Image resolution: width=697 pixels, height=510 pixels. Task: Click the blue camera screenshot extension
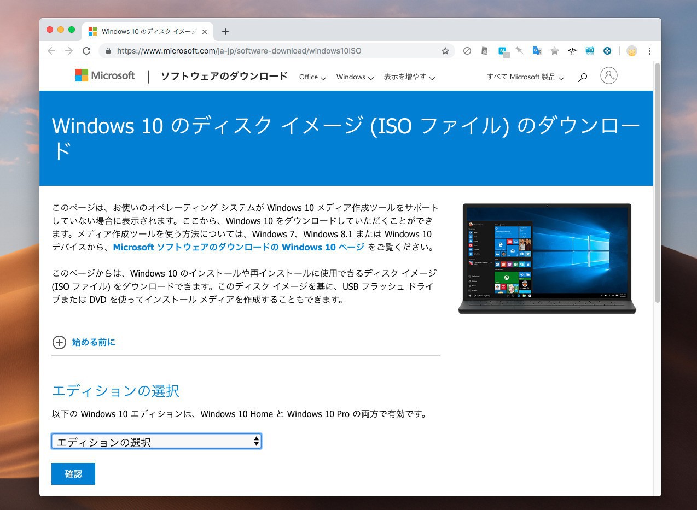pos(590,51)
